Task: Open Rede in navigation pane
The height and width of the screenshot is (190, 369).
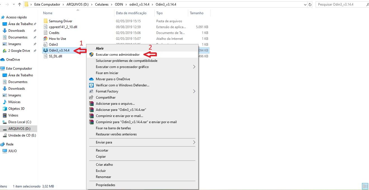Action: (10, 144)
